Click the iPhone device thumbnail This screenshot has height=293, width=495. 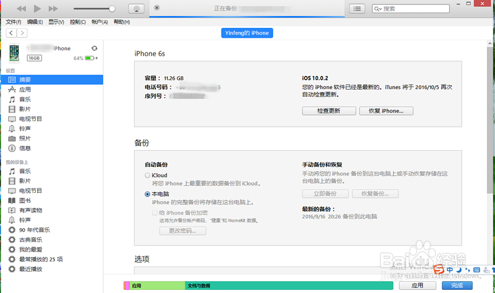(14, 53)
